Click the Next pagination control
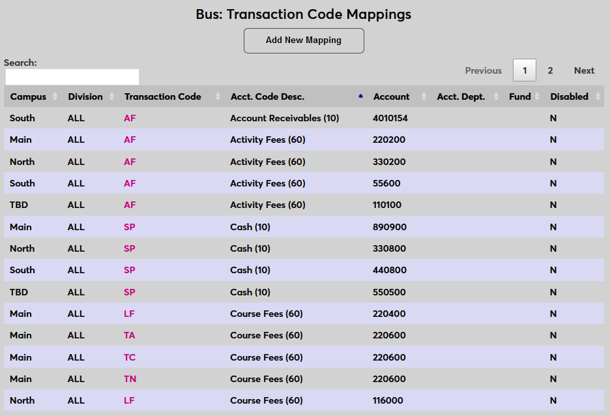The image size is (610, 416). click(x=584, y=70)
